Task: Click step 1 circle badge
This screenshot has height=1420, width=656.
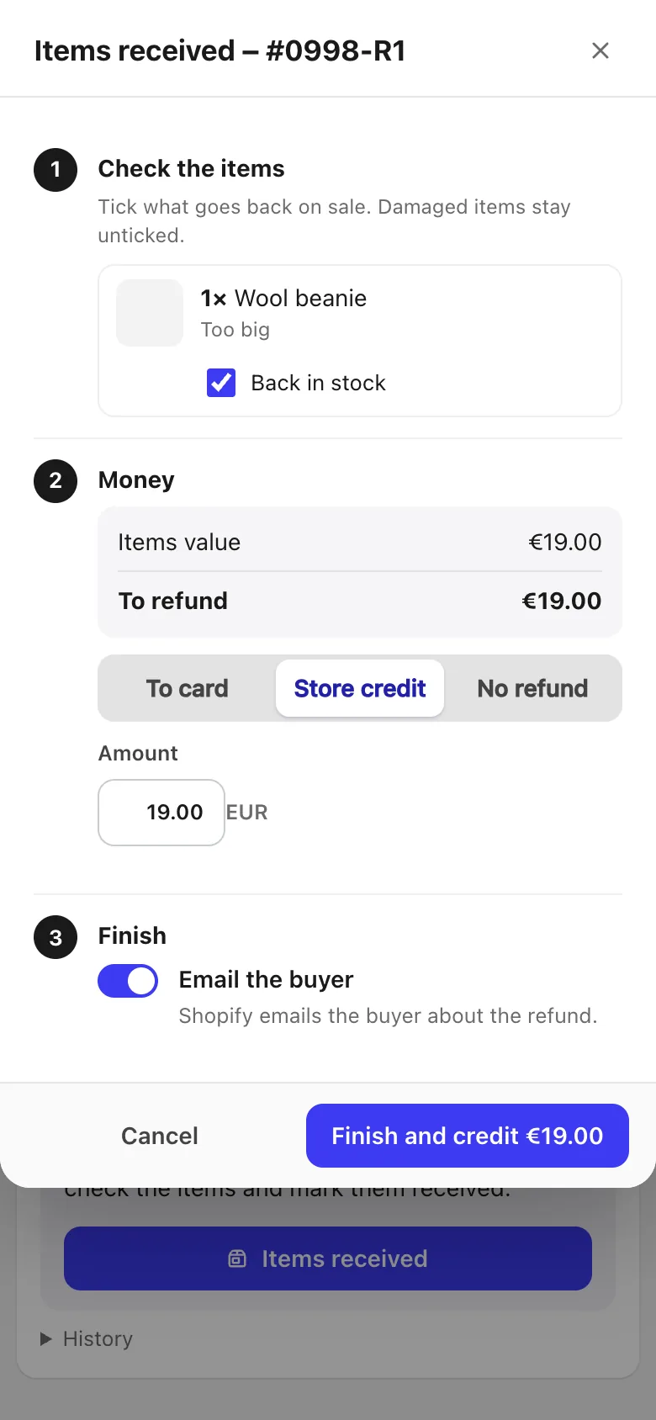Action: tap(56, 169)
